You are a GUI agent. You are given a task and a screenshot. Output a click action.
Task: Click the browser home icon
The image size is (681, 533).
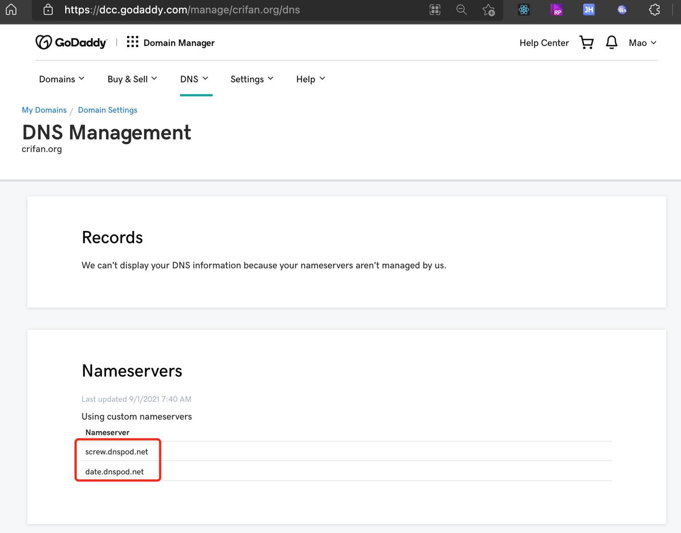(11, 9)
